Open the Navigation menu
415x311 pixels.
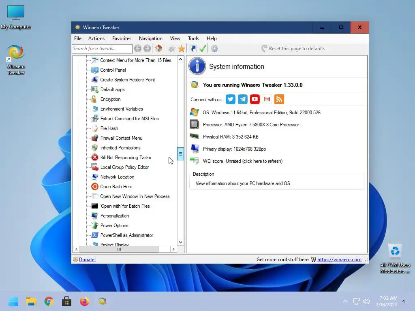coord(151,38)
